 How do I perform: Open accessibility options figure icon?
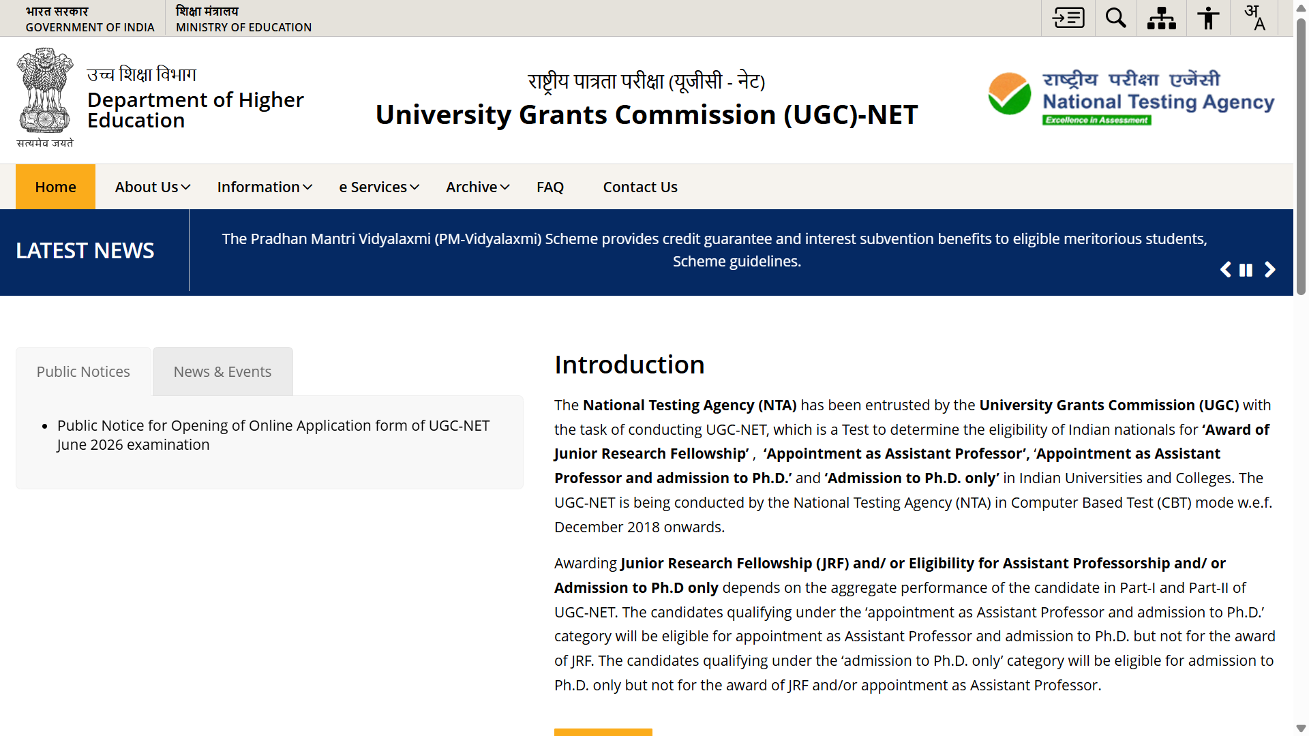coord(1208,18)
